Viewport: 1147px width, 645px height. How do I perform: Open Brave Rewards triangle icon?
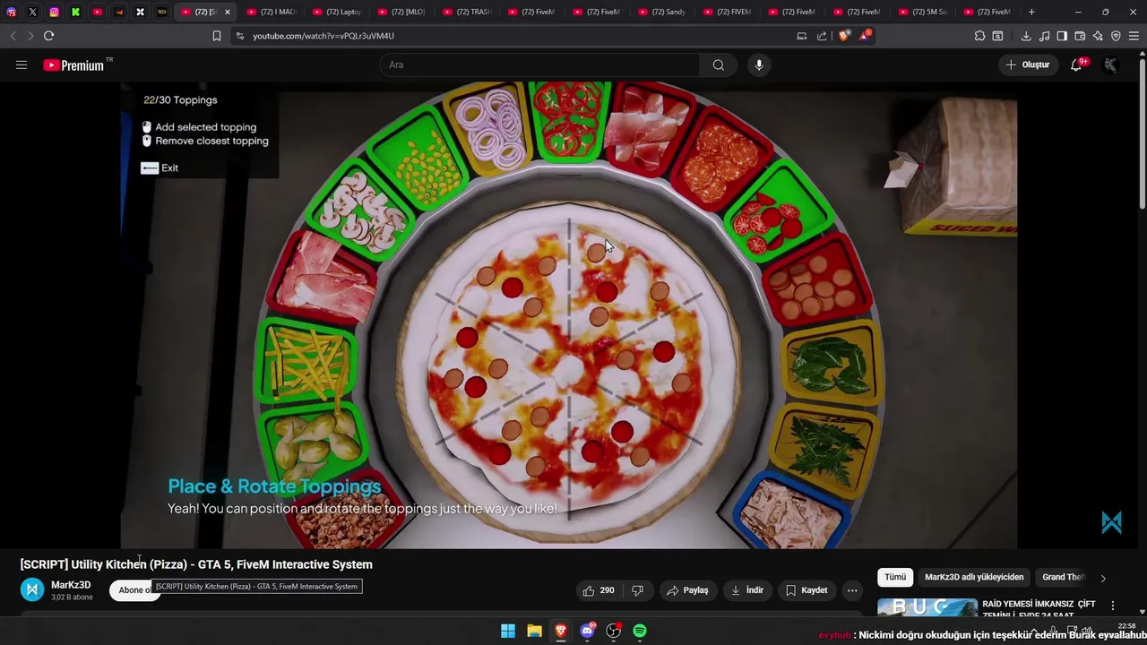coord(865,36)
